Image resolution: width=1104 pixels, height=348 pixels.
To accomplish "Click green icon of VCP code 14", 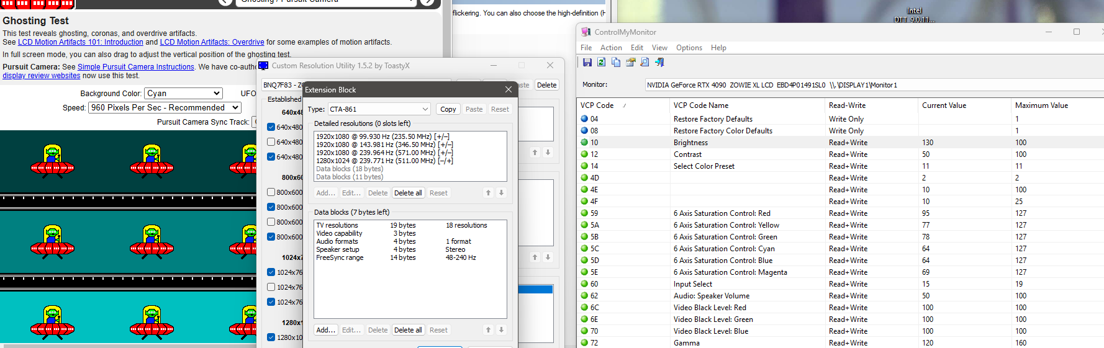I will click(x=584, y=166).
